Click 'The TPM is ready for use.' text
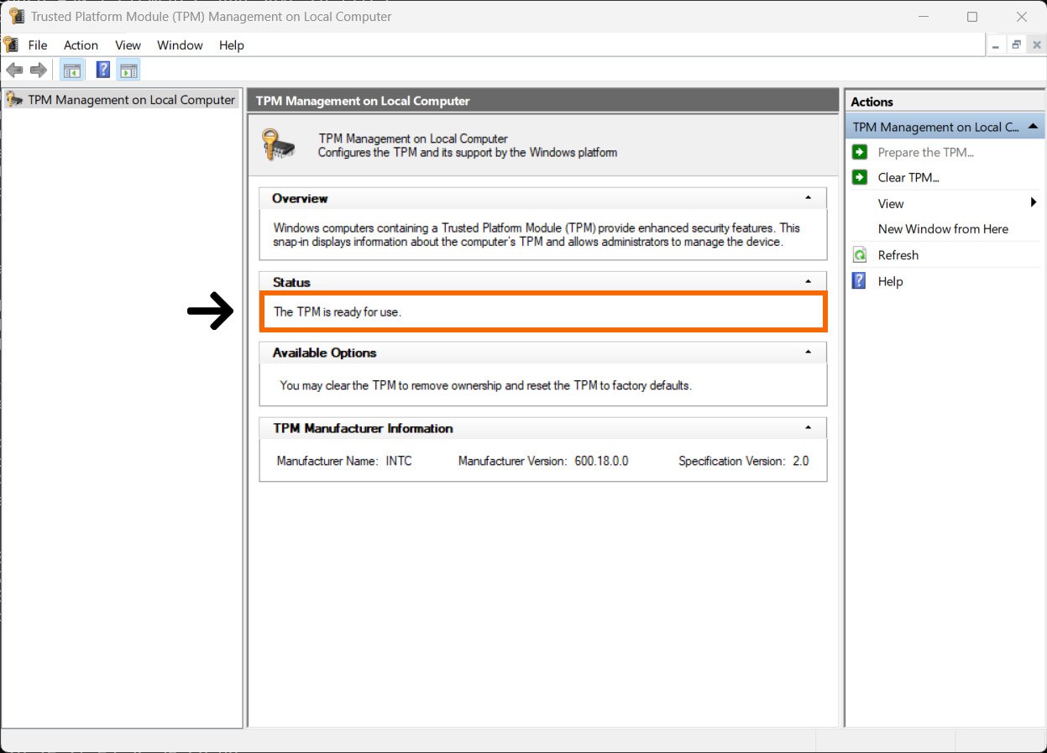 338,311
